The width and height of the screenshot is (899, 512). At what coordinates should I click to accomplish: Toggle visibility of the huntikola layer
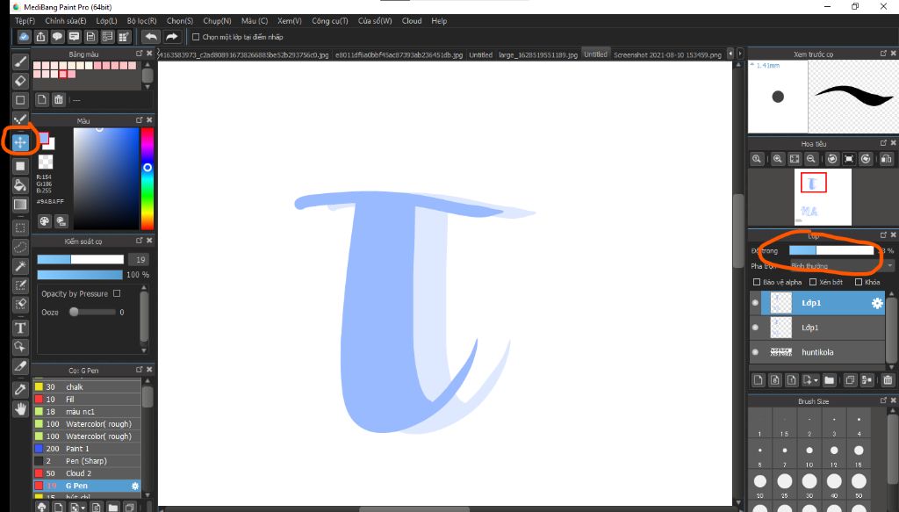(755, 352)
